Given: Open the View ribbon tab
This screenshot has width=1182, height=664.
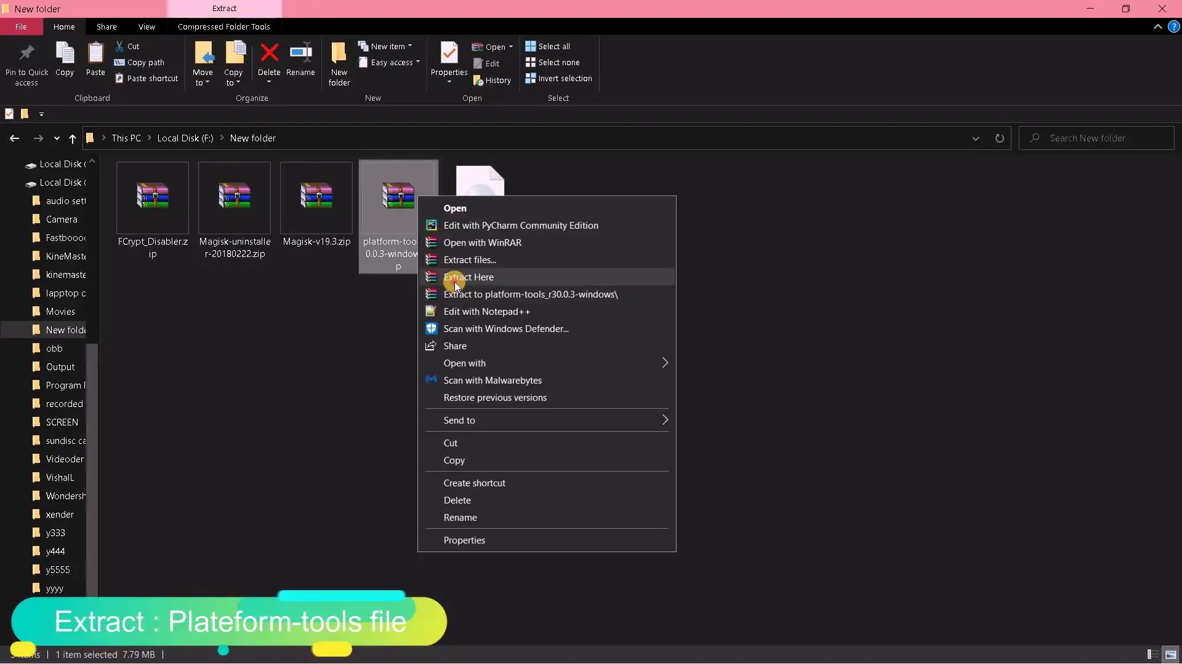Looking at the screenshot, I should 147,27.
